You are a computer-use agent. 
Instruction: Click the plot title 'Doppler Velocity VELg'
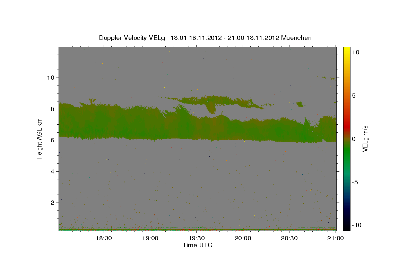133,38
